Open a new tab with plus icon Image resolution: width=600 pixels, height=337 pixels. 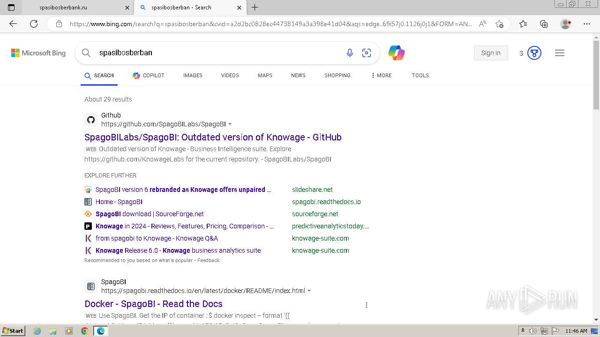255,7
